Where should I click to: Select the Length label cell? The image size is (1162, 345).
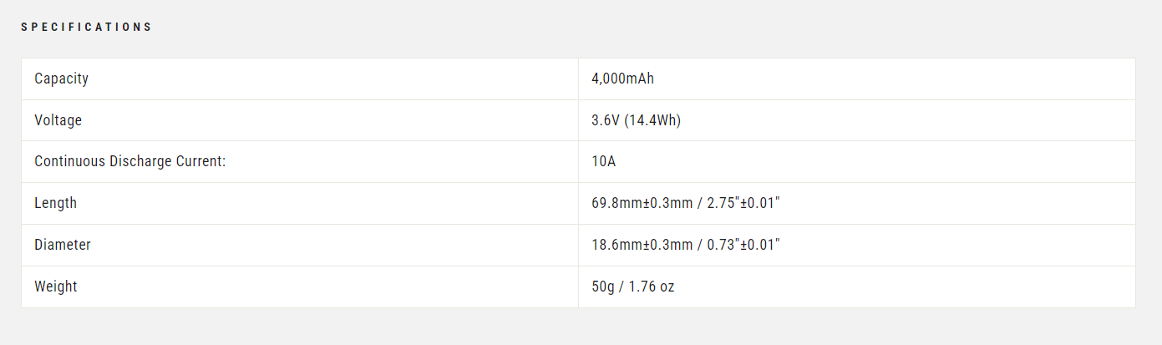pyautogui.click(x=300, y=203)
